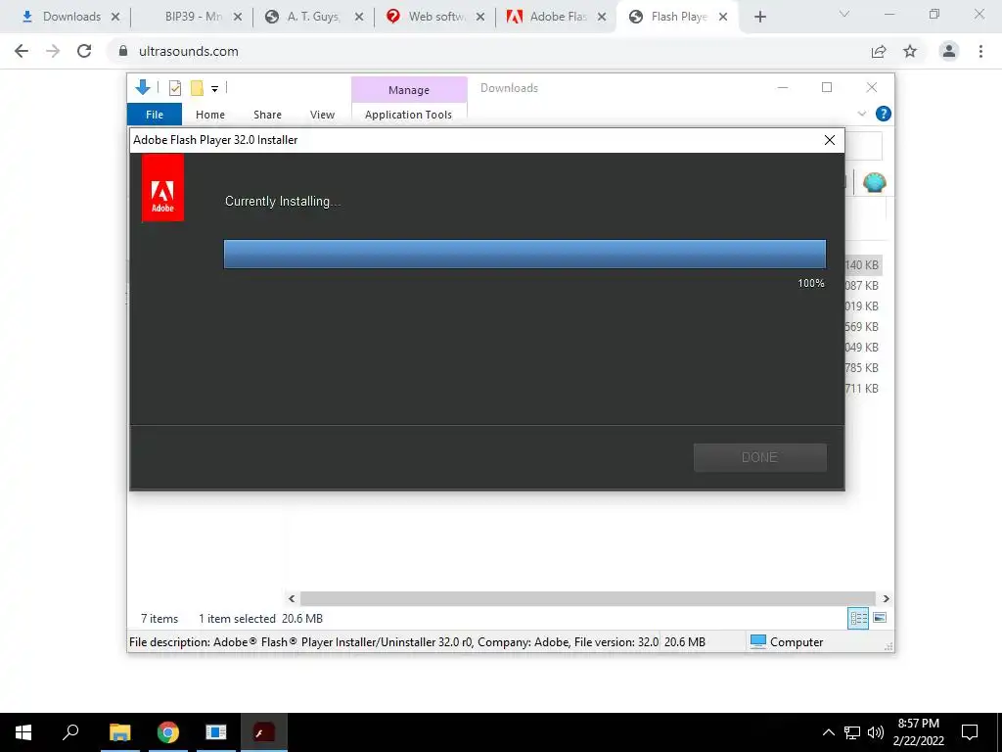Switch to the Adobe Flash browser tab
This screenshot has height=752, width=1002.
click(x=556, y=17)
